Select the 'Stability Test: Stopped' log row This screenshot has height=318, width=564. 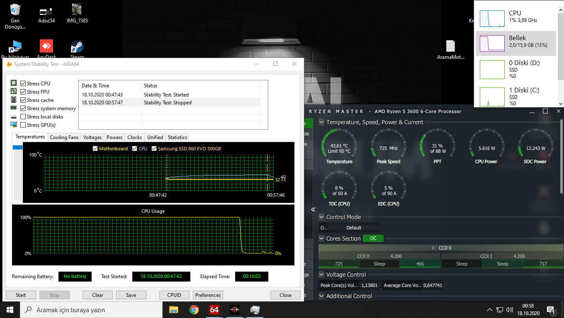pos(169,103)
